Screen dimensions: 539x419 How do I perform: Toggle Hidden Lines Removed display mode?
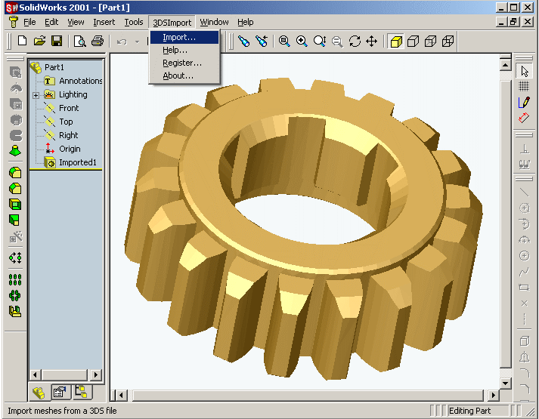tap(413, 42)
